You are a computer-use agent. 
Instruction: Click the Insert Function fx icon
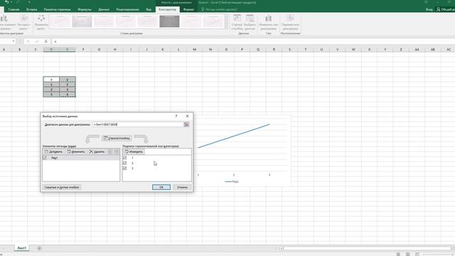45,41
